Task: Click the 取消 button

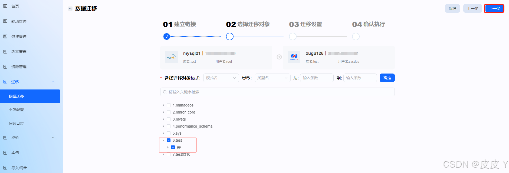Action: click(452, 8)
